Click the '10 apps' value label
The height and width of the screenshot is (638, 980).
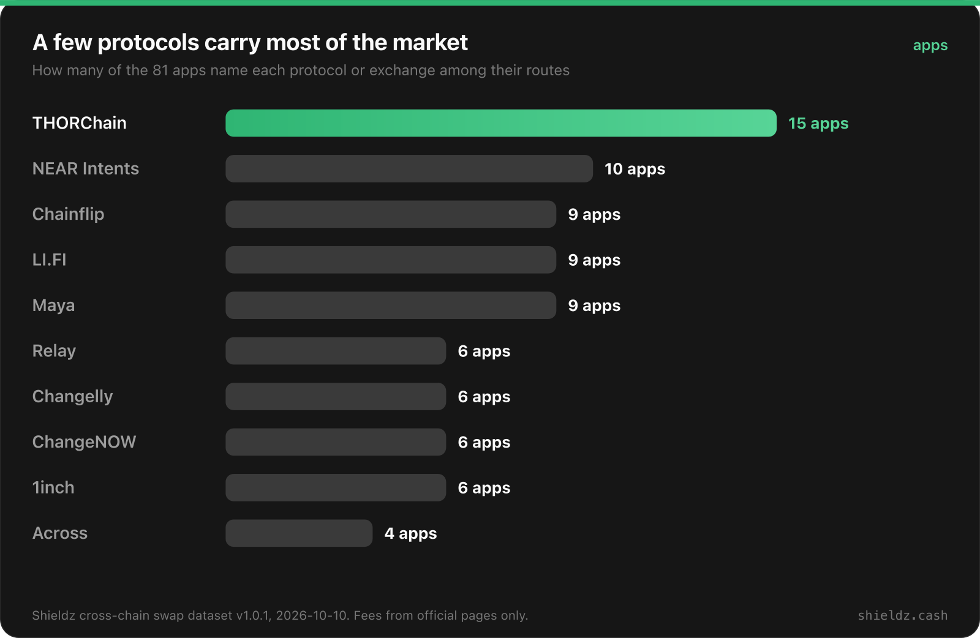(x=635, y=169)
